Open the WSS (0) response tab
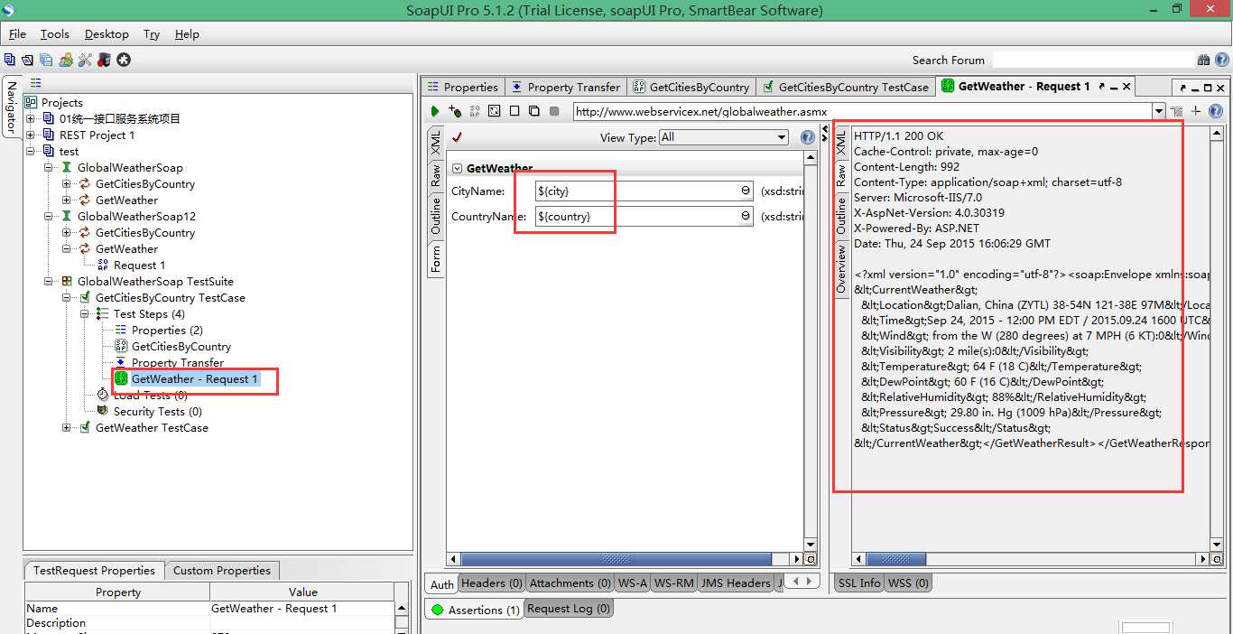1233x634 pixels. pyautogui.click(x=908, y=583)
